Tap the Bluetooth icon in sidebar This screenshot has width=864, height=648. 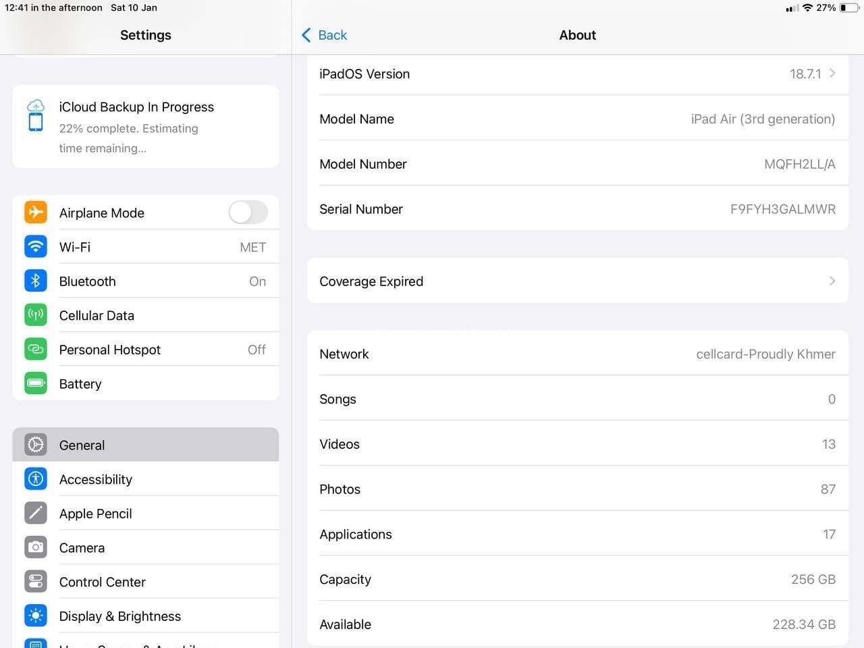(x=36, y=281)
